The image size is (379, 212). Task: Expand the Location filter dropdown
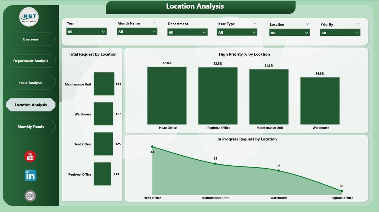pos(306,33)
